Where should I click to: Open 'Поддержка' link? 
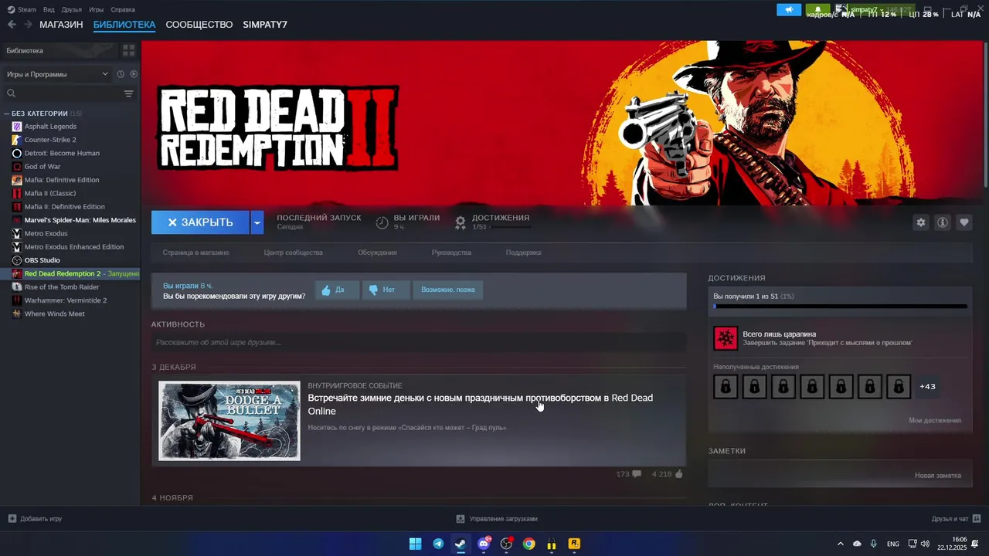523,253
